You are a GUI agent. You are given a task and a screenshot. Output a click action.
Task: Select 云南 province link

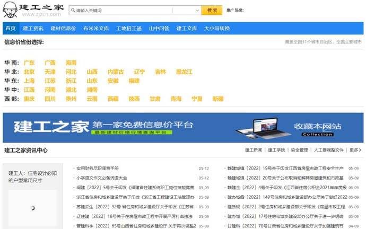[x=92, y=99]
